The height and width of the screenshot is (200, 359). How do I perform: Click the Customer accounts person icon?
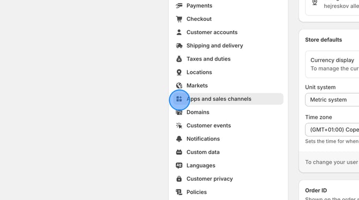(179, 32)
